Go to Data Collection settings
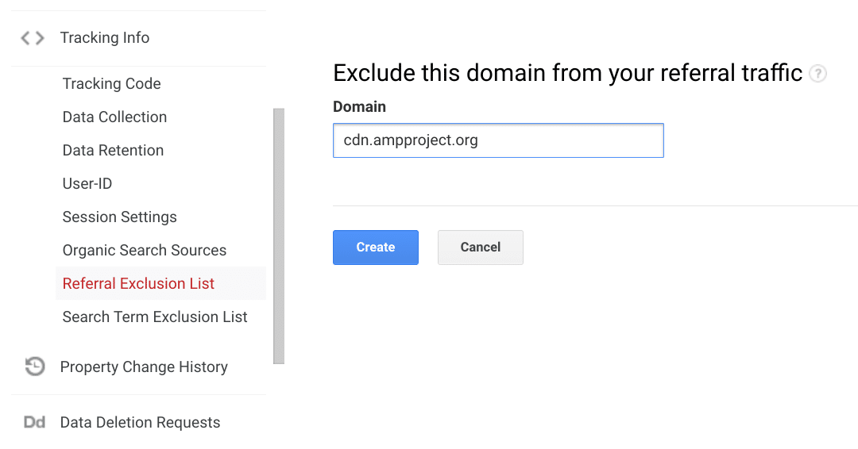The height and width of the screenshot is (449, 858). click(x=115, y=117)
